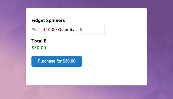Click the red $10.00 price text
This screenshot has height=99, width=173.
pos(50,30)
